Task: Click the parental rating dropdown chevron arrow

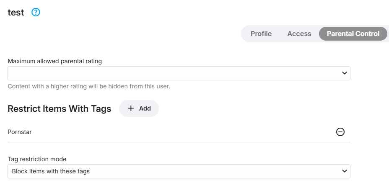Action: (345, 73)
